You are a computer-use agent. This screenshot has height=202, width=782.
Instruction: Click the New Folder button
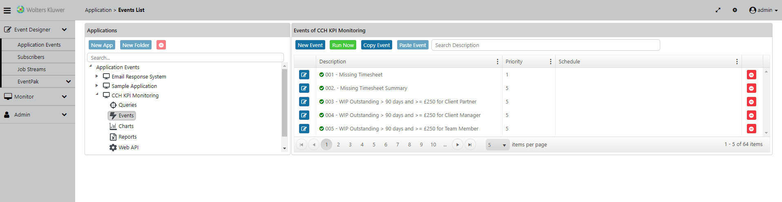click(136, 45)
